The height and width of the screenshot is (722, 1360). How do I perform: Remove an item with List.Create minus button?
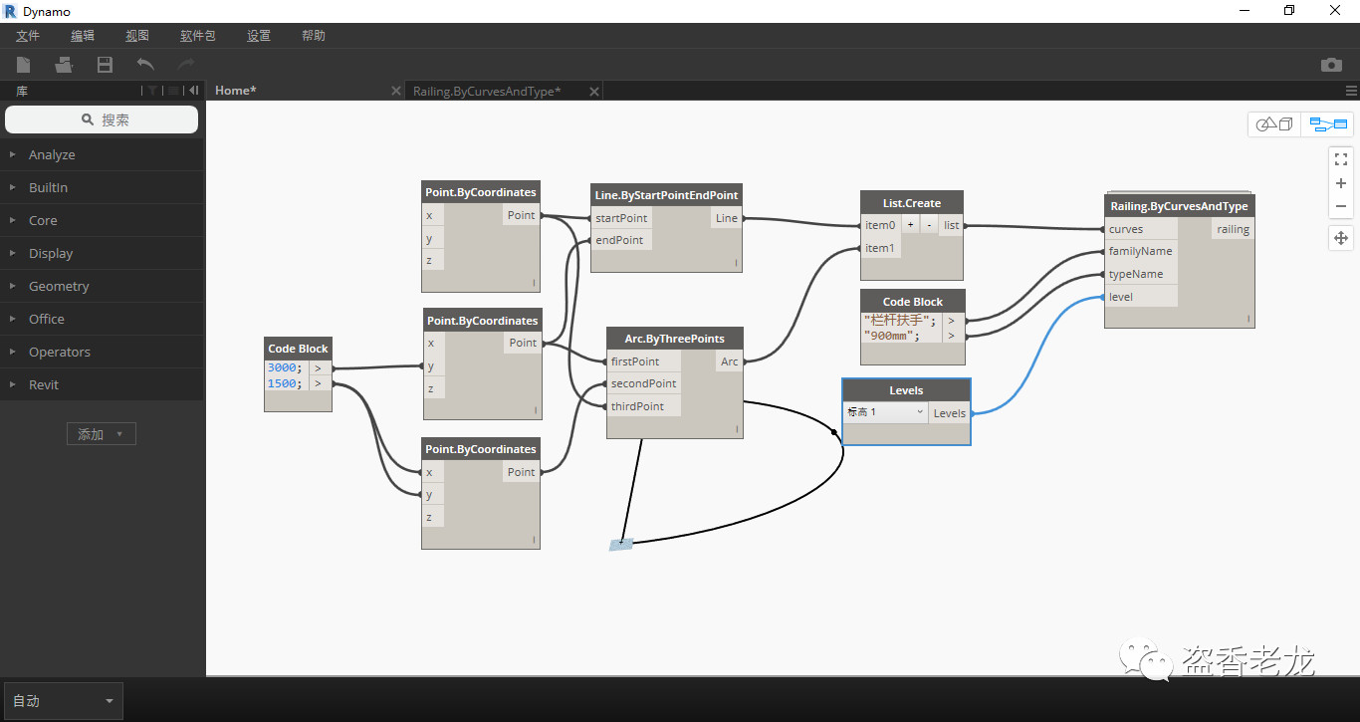(x=929, y=225)
